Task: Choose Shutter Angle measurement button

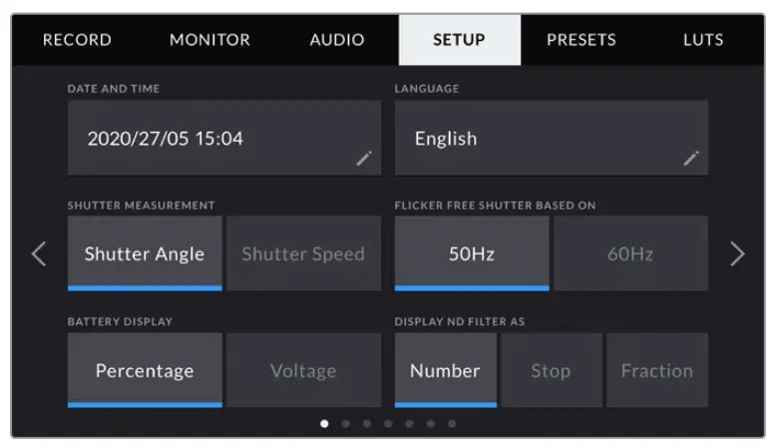Action: (145, 253)
